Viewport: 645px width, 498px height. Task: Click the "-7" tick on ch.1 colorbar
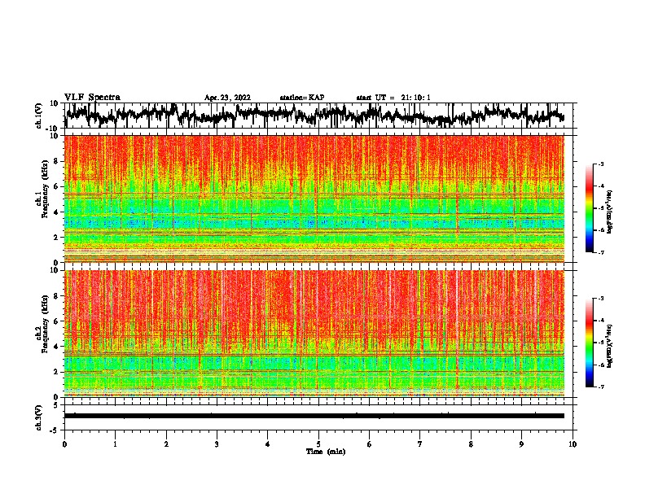[600, 252]
